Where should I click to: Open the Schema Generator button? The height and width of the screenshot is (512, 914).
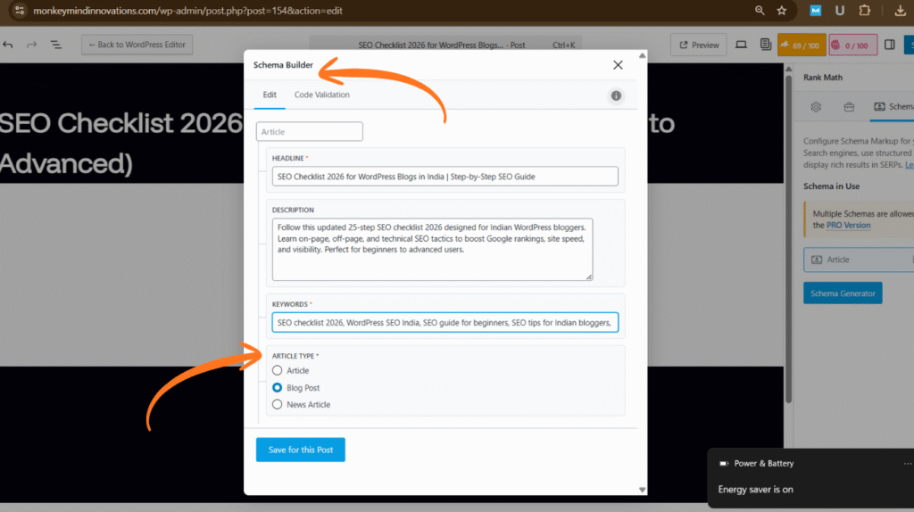pos(842,293)
